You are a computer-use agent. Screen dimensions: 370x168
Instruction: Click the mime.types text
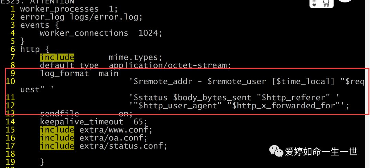coord(135,58)
